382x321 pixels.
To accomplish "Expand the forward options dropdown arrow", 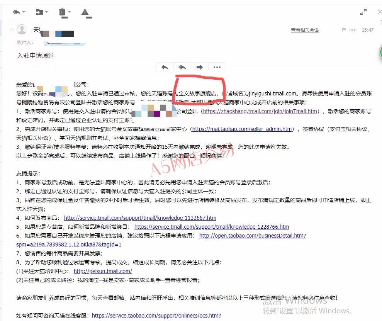I will coord(46,12).
